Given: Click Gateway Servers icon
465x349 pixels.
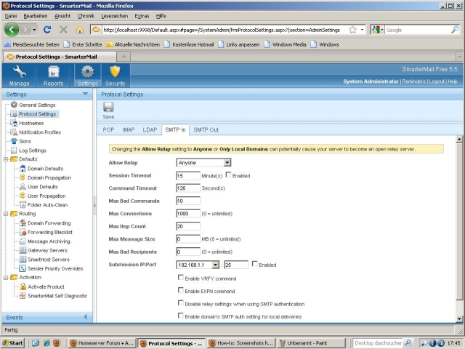Looking at the screenshot, I should coord(23,250).
